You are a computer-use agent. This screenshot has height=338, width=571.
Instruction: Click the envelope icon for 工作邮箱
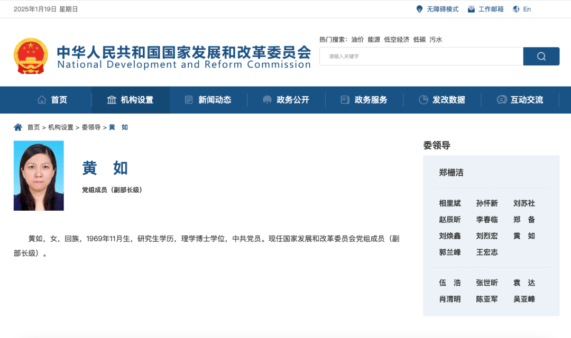471,8
